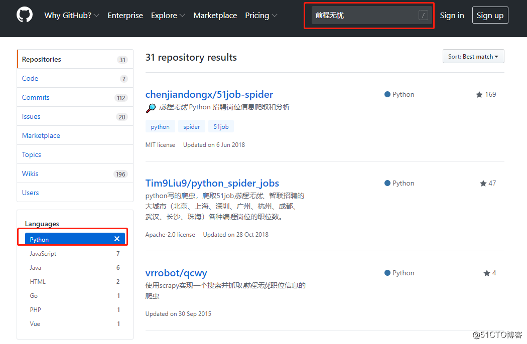The height and width of the screenshot is (344, 527).
Task: Switch to Code search results
Action: click(75, 78)
